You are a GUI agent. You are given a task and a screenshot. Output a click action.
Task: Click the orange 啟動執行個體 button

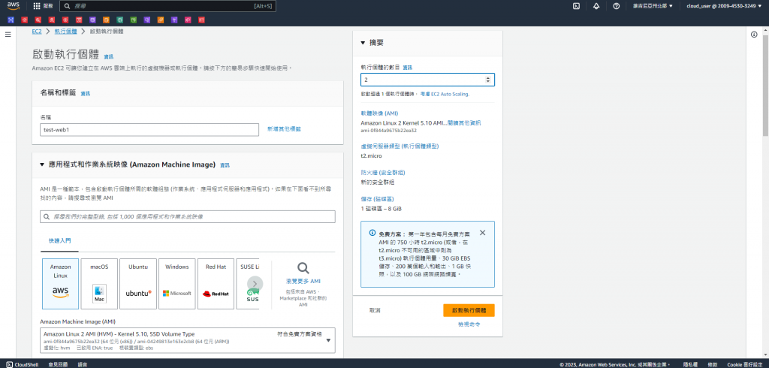(x=469, y=311)
